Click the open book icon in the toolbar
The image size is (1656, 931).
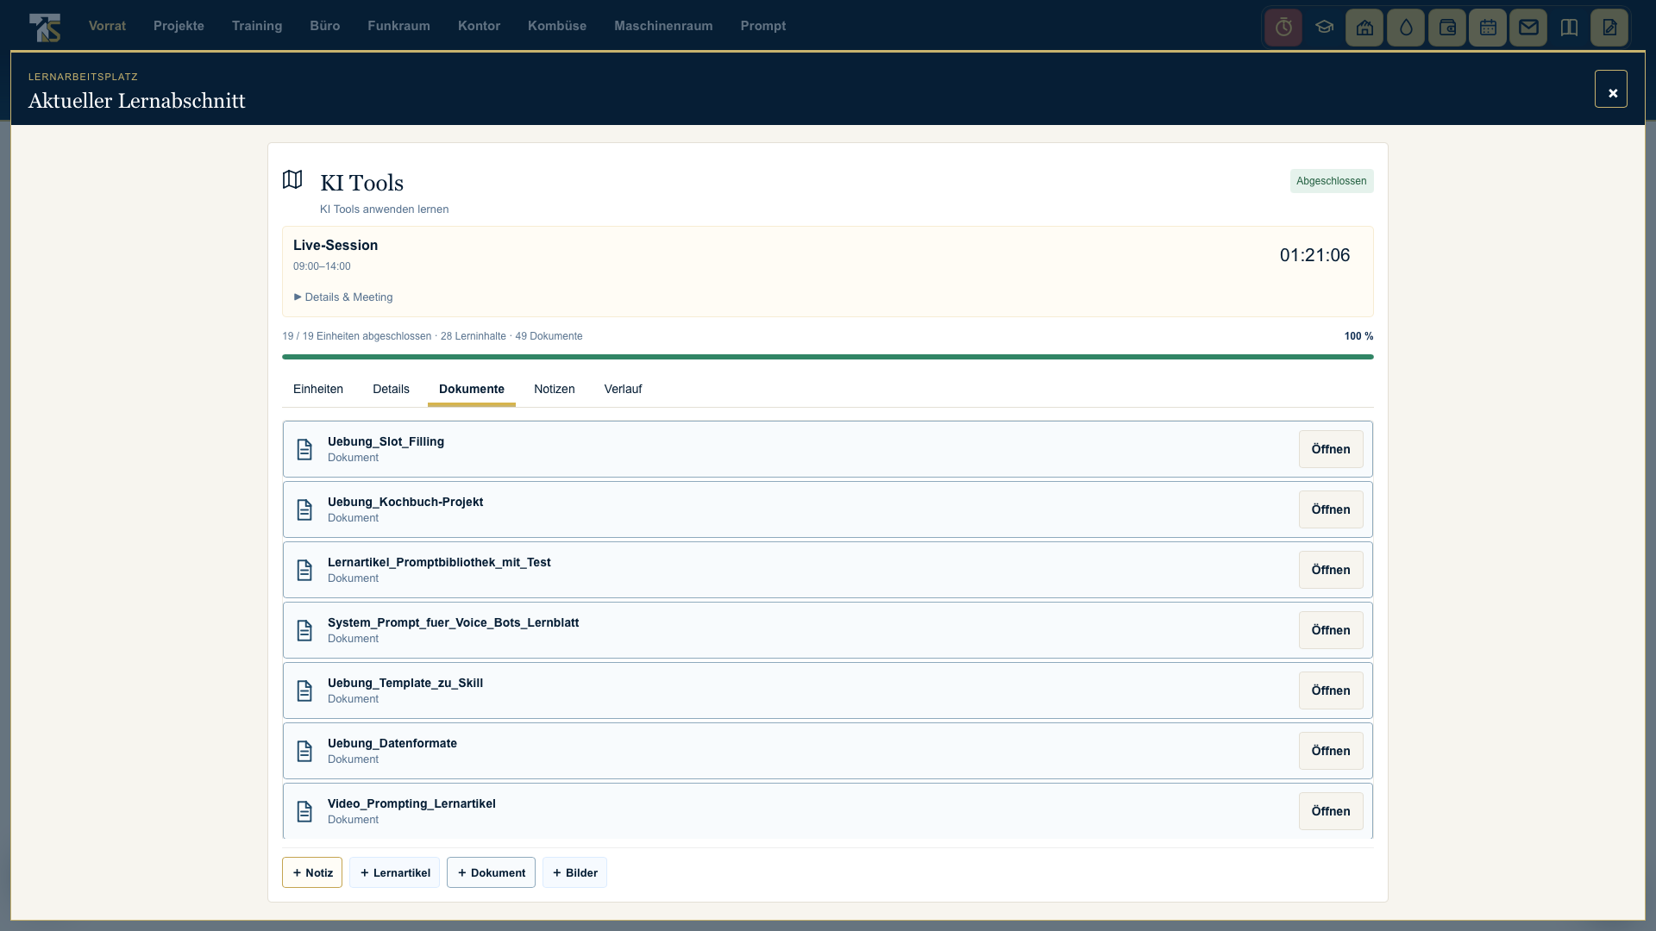(x=1569, y=28)
